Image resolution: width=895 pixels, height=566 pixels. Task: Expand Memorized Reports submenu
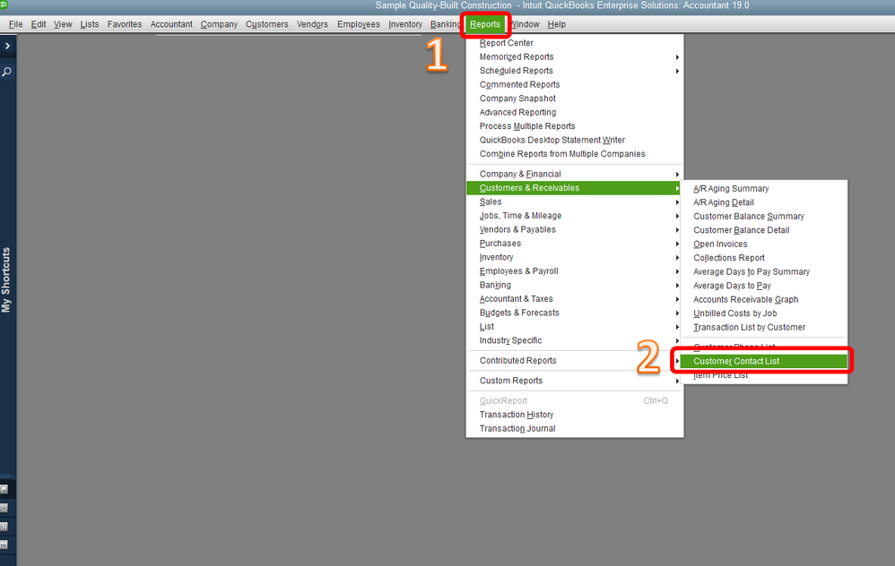[x=575, y=57]
